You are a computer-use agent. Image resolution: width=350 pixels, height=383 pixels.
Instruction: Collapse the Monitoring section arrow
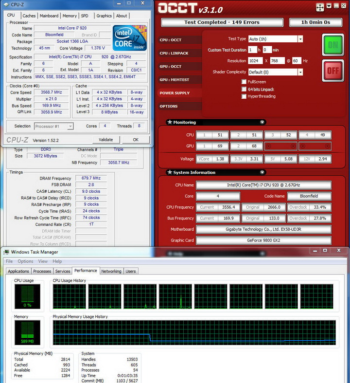click(x=262, y=122)
